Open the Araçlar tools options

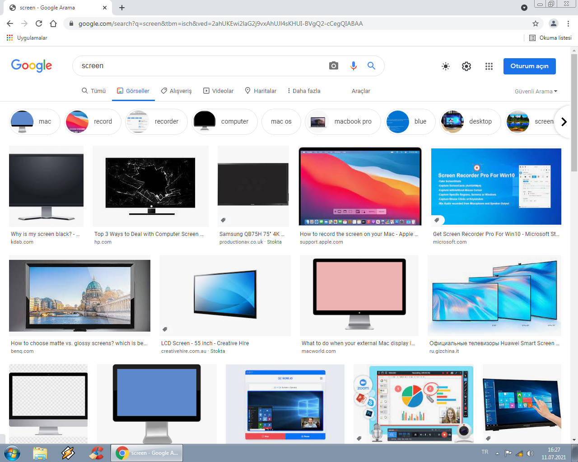(x=361, y=91)
